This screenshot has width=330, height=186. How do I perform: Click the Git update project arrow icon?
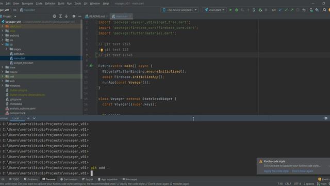[x=280, y=10]
